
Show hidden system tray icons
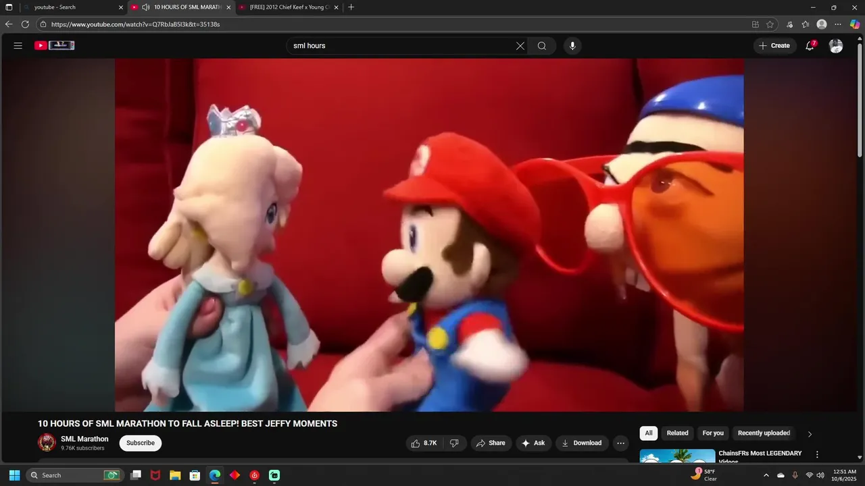click(x=766, y=475)
